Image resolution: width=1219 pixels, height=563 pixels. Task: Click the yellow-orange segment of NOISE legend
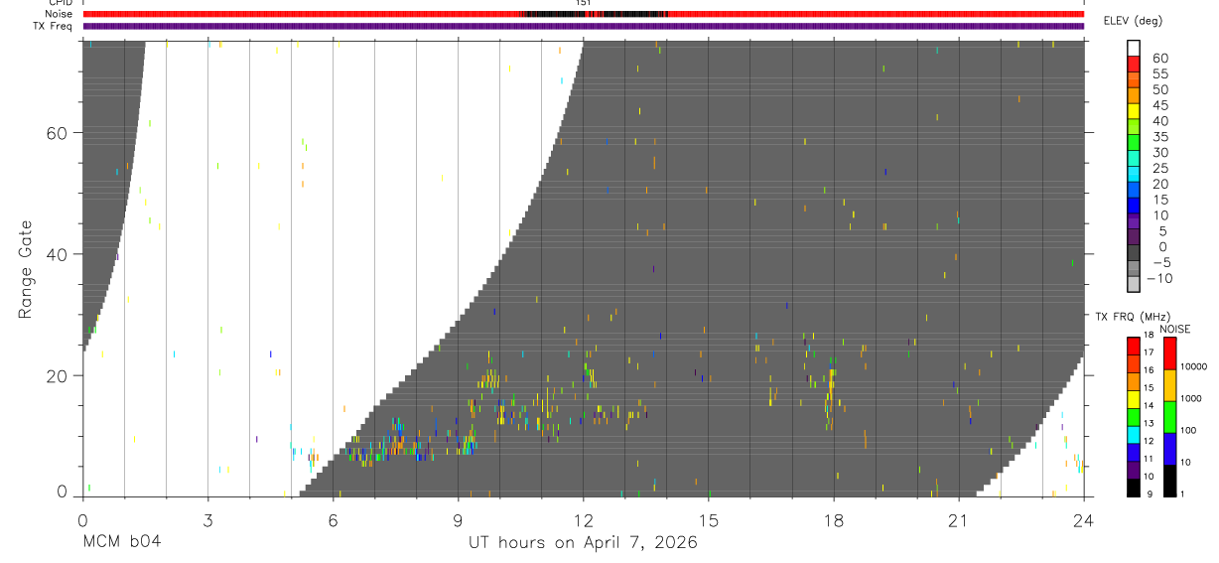pyautogui.click(x=1169, y=385)
